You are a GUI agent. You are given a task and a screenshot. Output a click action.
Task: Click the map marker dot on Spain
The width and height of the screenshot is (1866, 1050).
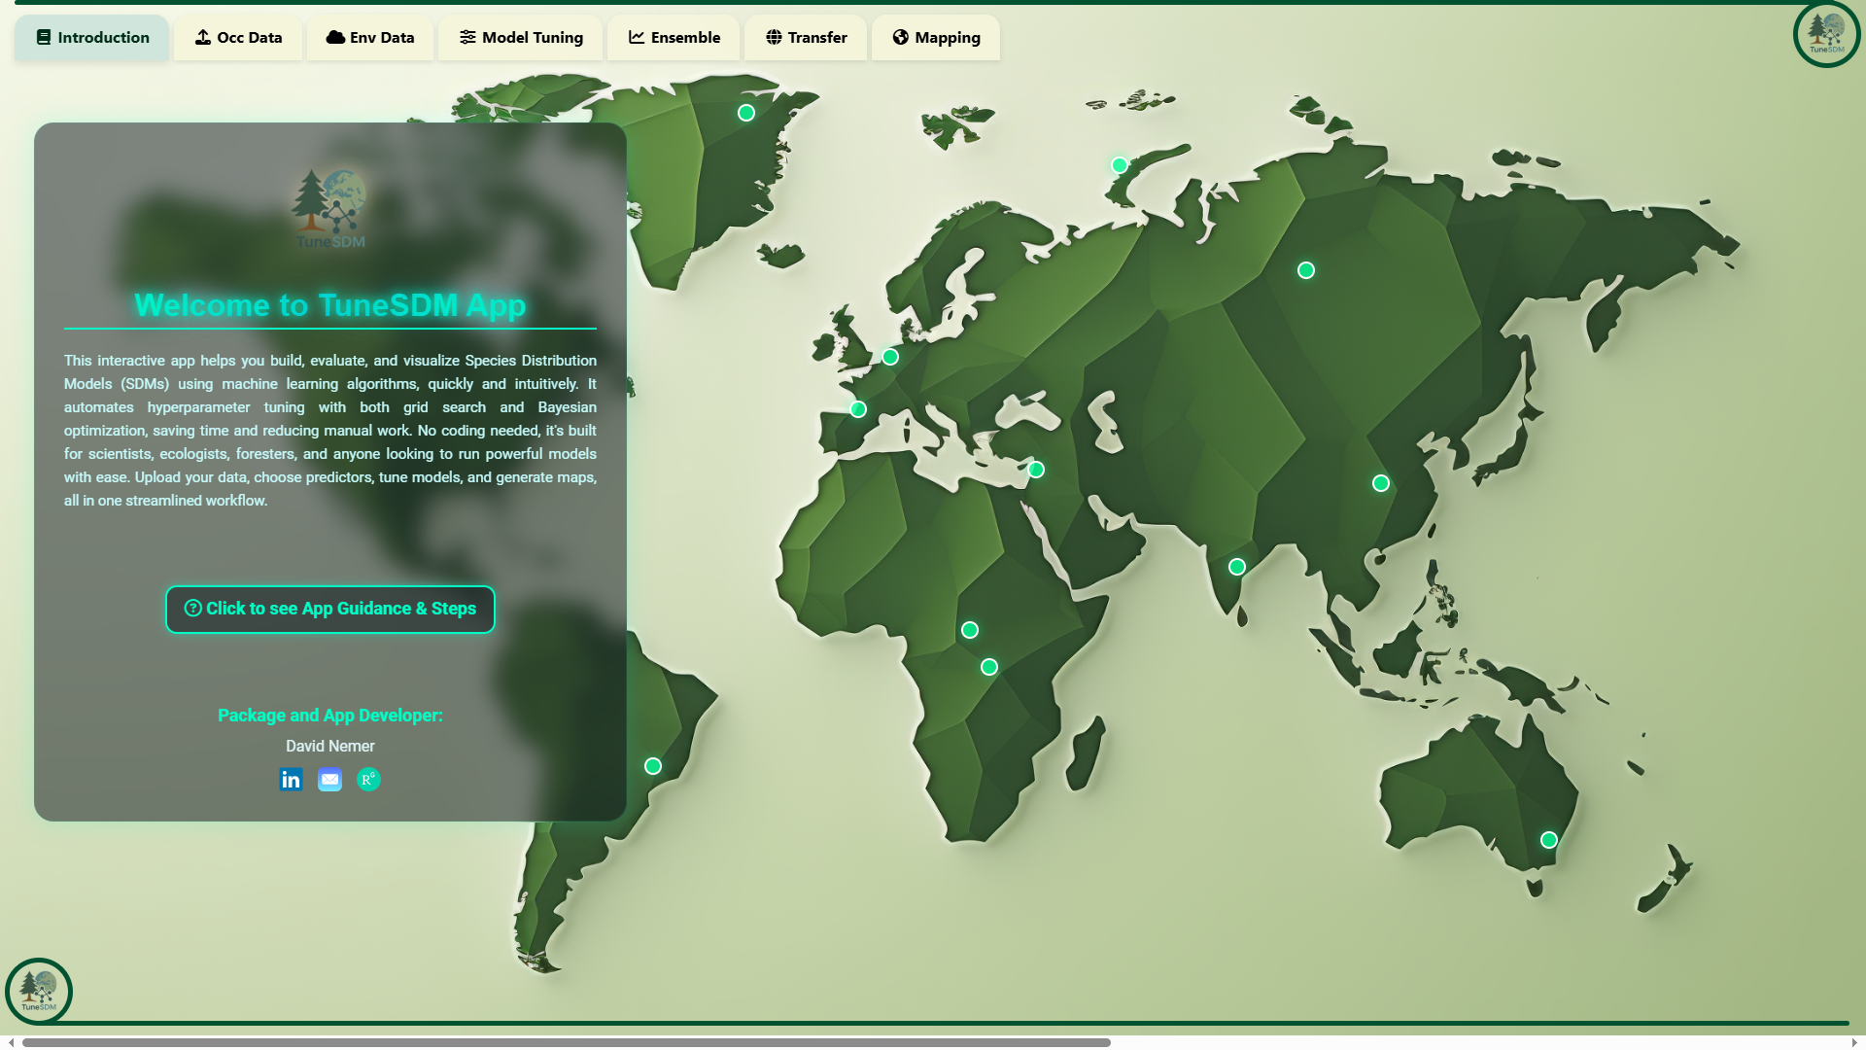pyautogui.click(x=858, y=409)
